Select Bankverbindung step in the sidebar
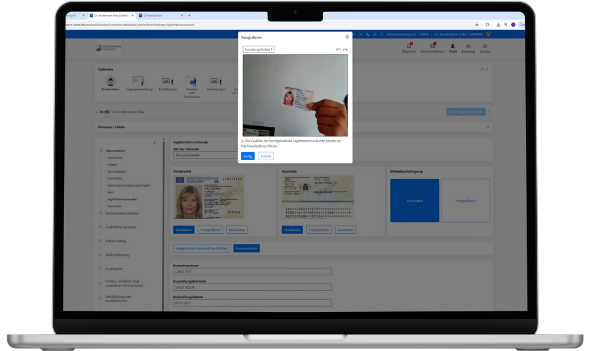Image resolution: width=590 pixels, height=351 pixels. 117,255
